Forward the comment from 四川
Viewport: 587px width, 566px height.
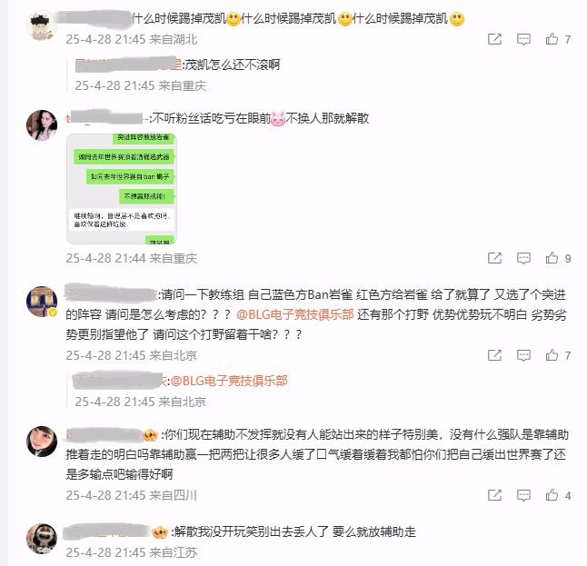coord(494,495)
